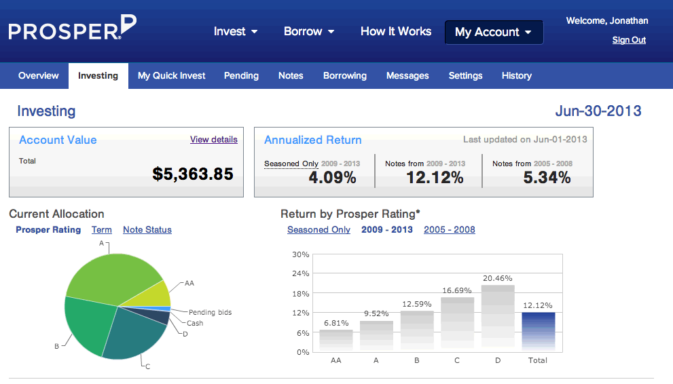Show 2005 - 2008 returns chart
The height and width of the screenshot is (384, 673).
point(450,230)
